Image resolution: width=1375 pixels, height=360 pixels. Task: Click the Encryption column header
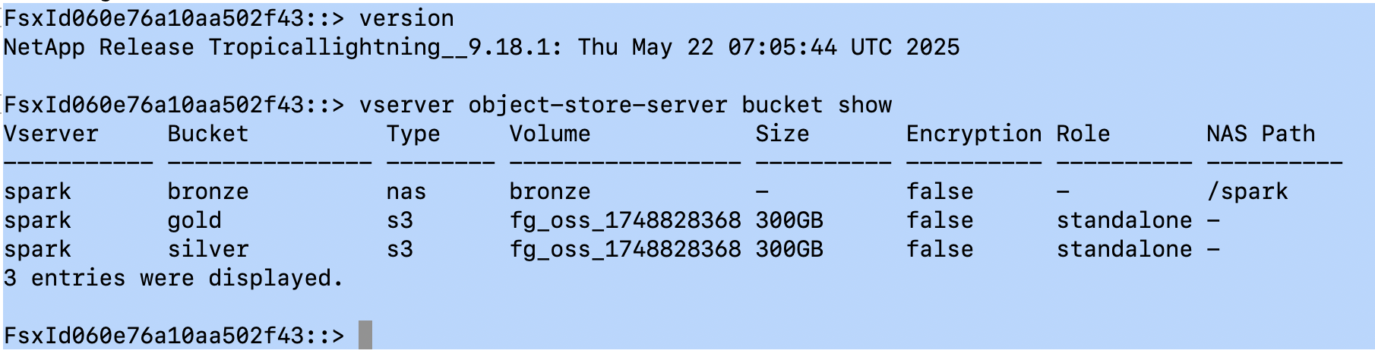tap(974, 134)
